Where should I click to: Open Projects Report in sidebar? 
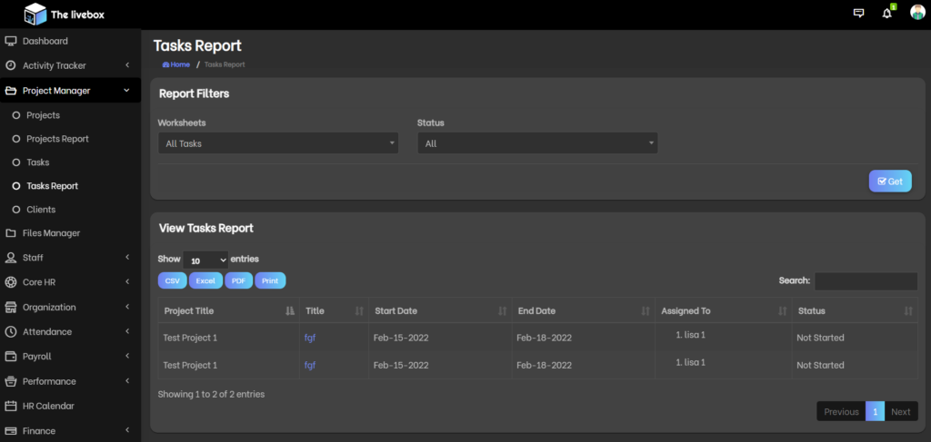pyautogui.click(x=57, y=139)
